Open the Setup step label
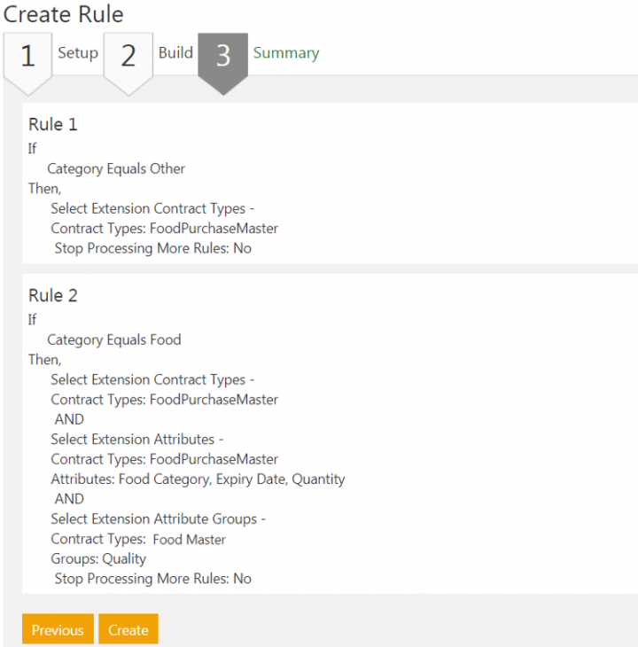638x647 pixels. click(78, 53)
